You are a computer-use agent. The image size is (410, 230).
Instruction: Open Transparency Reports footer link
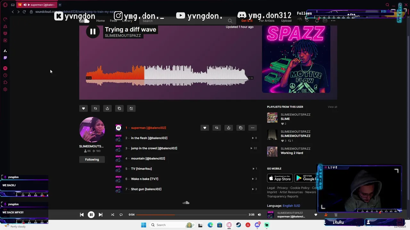click(x=283, y=196)
